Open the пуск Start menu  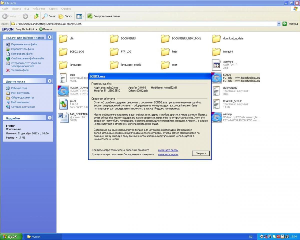[11, 236]
